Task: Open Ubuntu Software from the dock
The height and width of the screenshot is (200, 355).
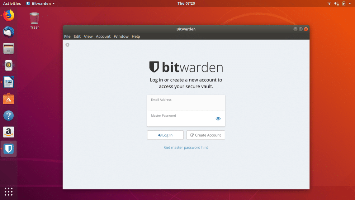Action: [x=9, y=99]
